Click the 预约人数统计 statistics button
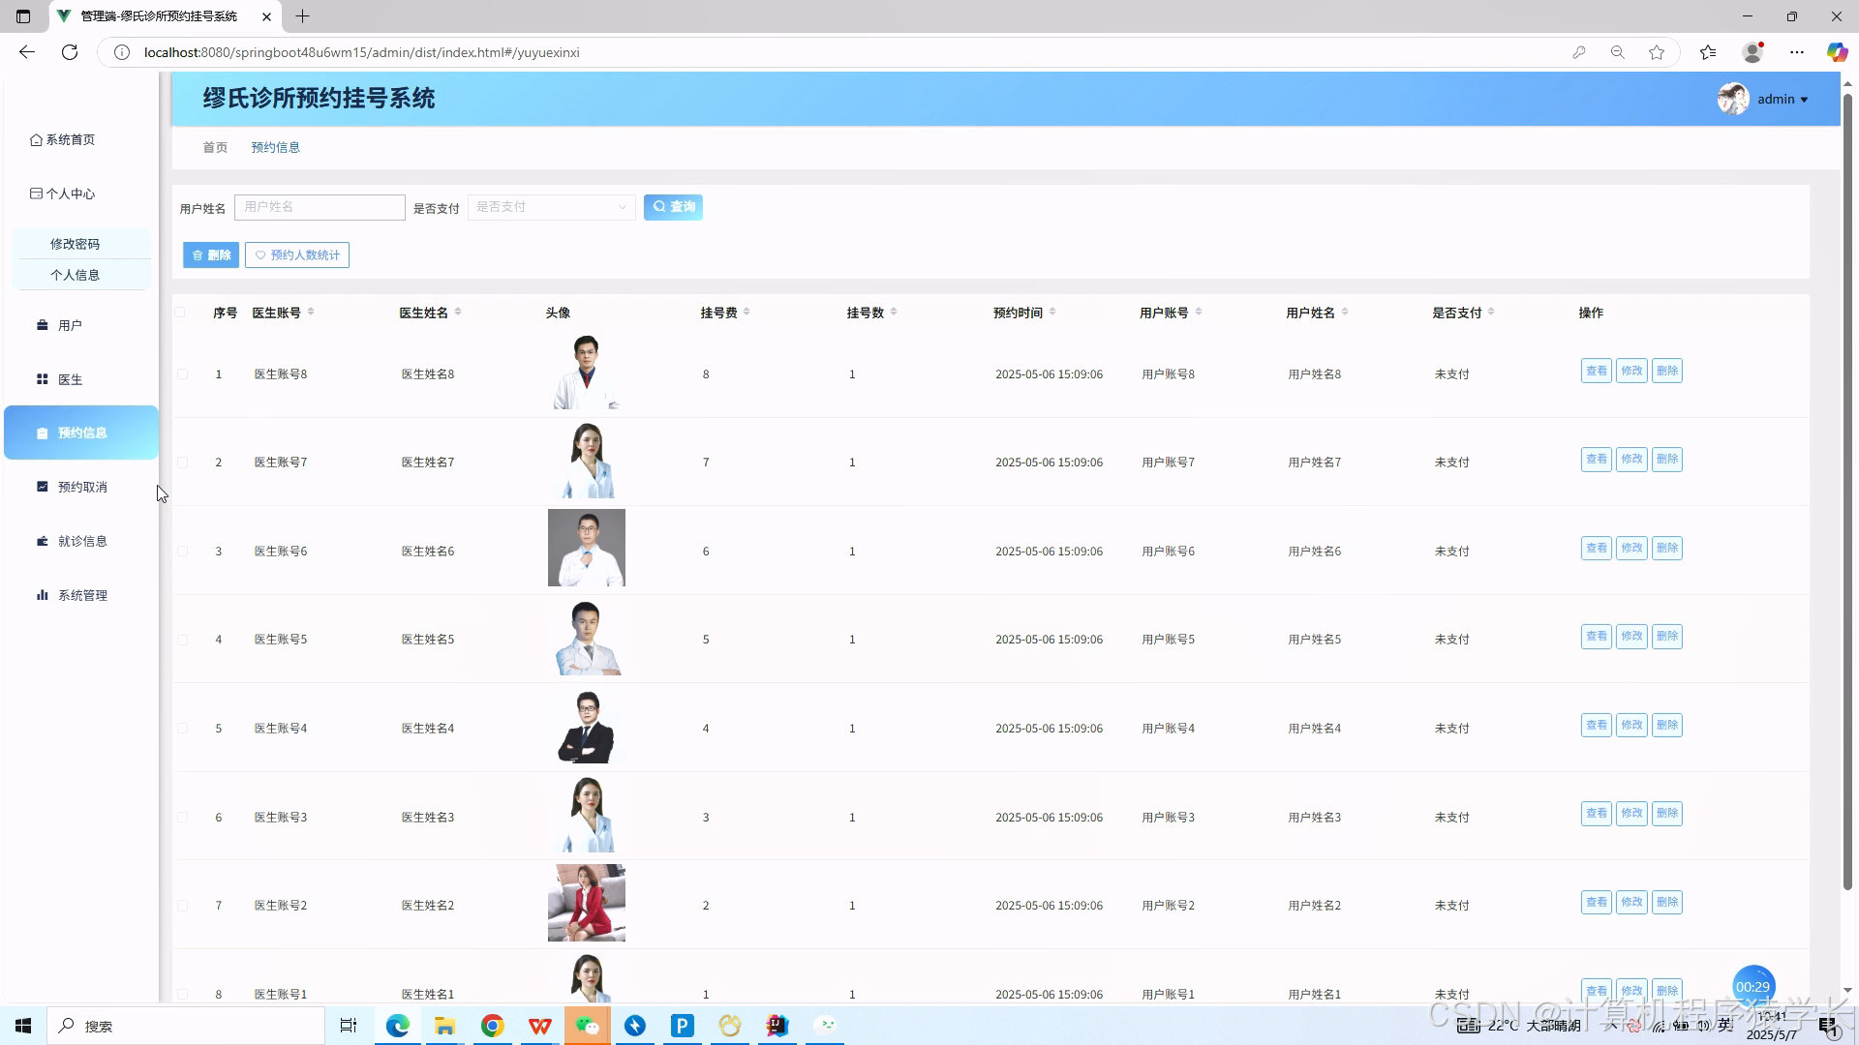 pyautogui.click(x=296, y=254)
